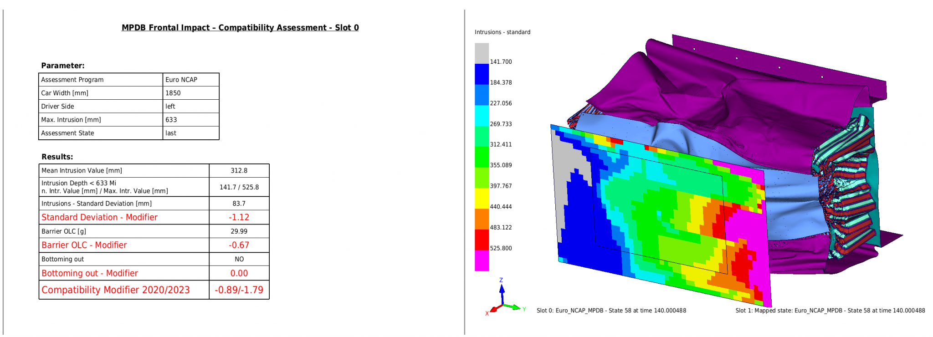Click the red X axis arrow
933x337 pixels.
click(493, 310)
